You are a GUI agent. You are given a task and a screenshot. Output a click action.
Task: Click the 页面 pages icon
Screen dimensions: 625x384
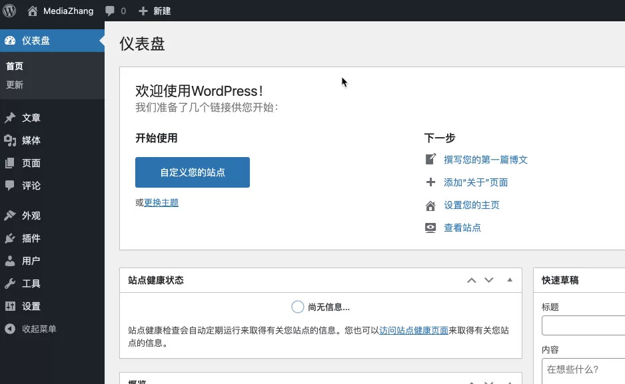(10, 163)
